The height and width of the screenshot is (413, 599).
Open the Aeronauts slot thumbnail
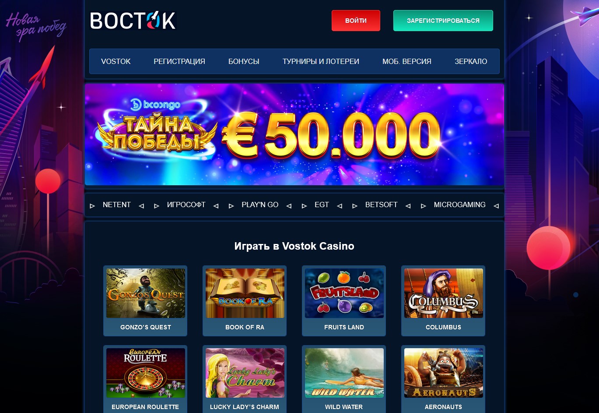point(444,373)
